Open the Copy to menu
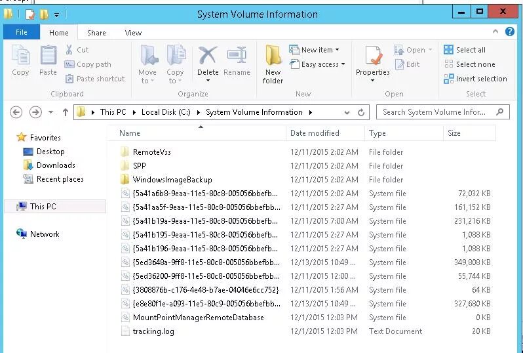Screen dimensions: 523x353 coord(175,64)
